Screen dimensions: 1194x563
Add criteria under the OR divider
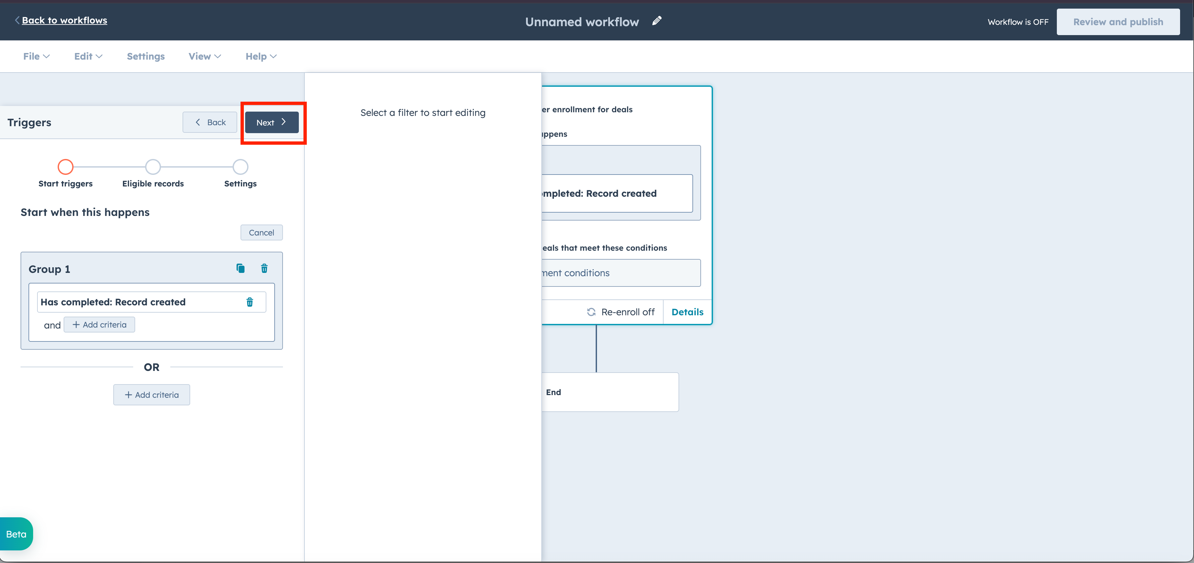151,395
